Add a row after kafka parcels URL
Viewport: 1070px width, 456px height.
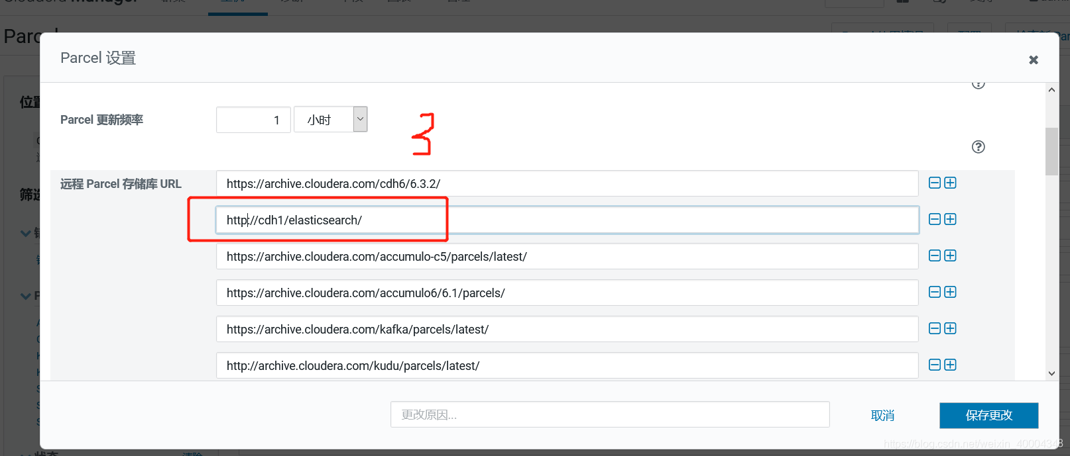[950, 328]
